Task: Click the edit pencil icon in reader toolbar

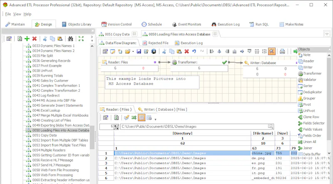Action: tap(127, 117)
